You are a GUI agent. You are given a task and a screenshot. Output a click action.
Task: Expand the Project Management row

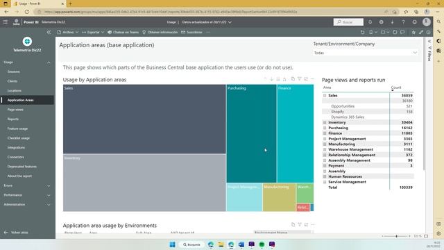325,139
